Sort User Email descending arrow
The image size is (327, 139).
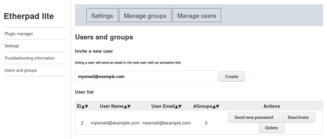[x=180, y=106]
